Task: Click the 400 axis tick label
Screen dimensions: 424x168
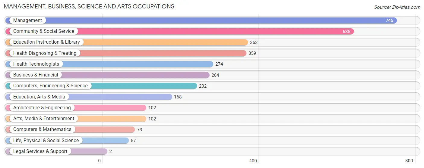Action: 253,161
